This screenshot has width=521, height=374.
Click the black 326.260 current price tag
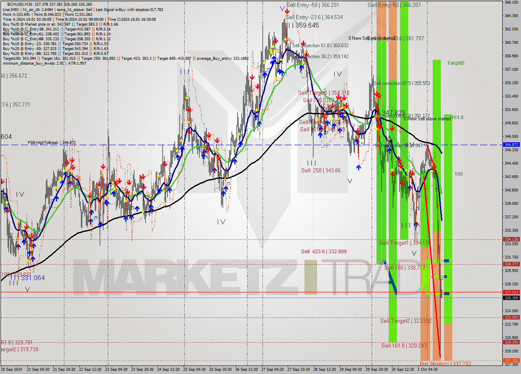point(511,298)
